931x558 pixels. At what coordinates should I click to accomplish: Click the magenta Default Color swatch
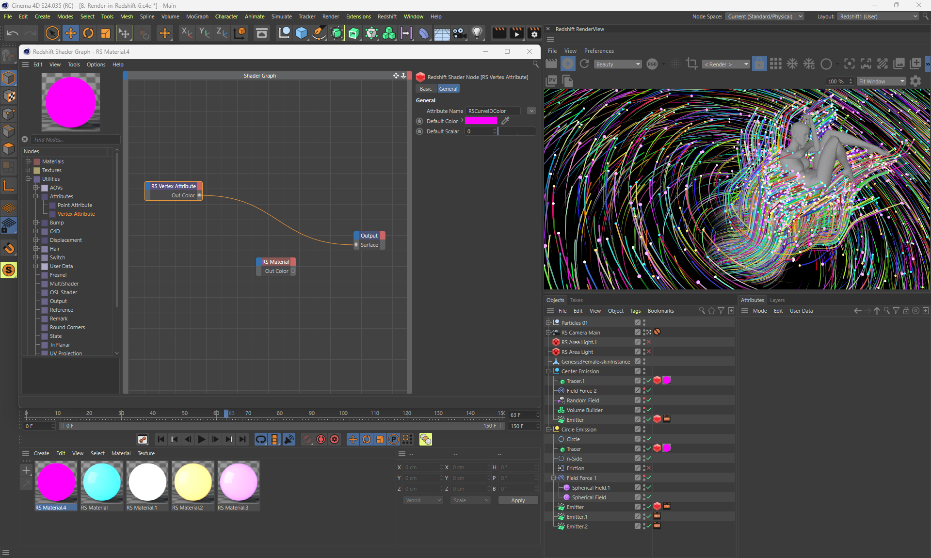481,121
